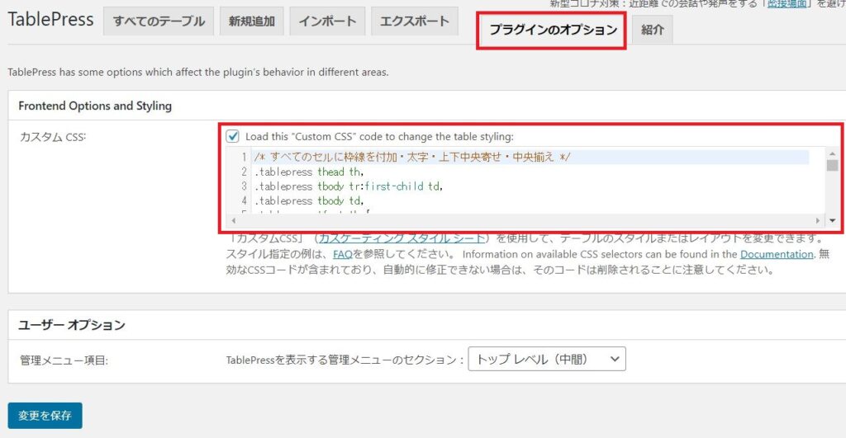Click the 密接場面 link at top
Viewport: 846px width, 438px height.
coord(787,4)
